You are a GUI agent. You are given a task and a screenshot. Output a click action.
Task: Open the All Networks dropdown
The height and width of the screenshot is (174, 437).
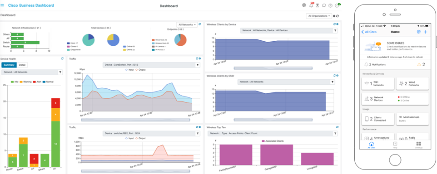(187, 24)
